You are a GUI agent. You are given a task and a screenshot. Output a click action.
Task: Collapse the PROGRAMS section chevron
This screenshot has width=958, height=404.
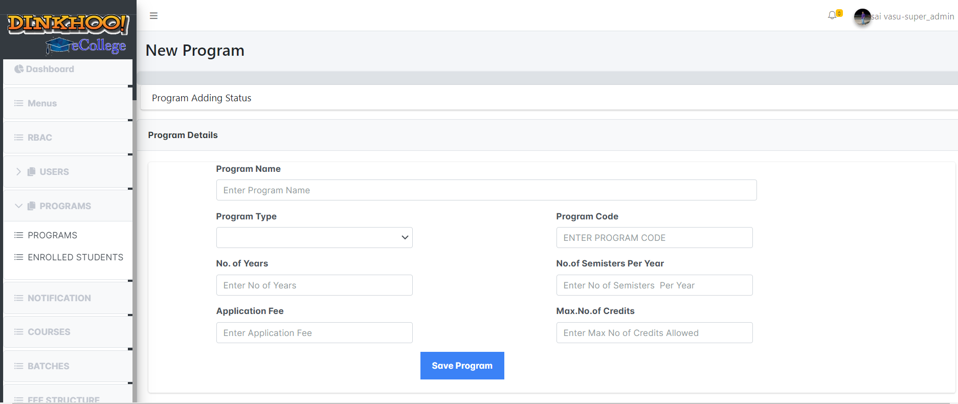(x=18, y=206)
